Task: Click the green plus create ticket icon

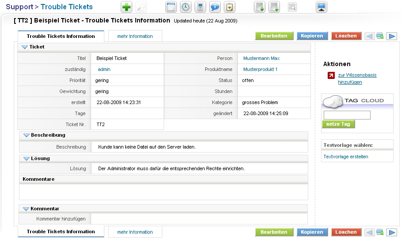Action: (x=126, y=7)
